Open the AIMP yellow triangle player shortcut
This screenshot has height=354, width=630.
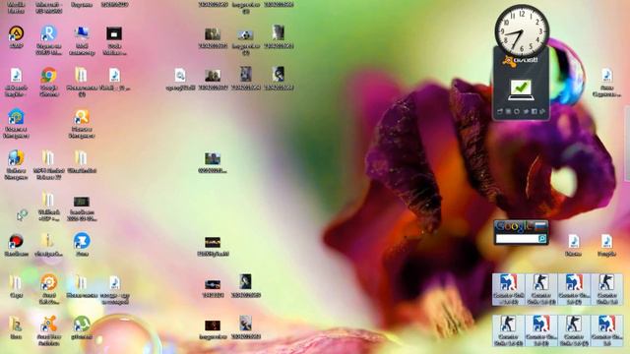point(16,33)
